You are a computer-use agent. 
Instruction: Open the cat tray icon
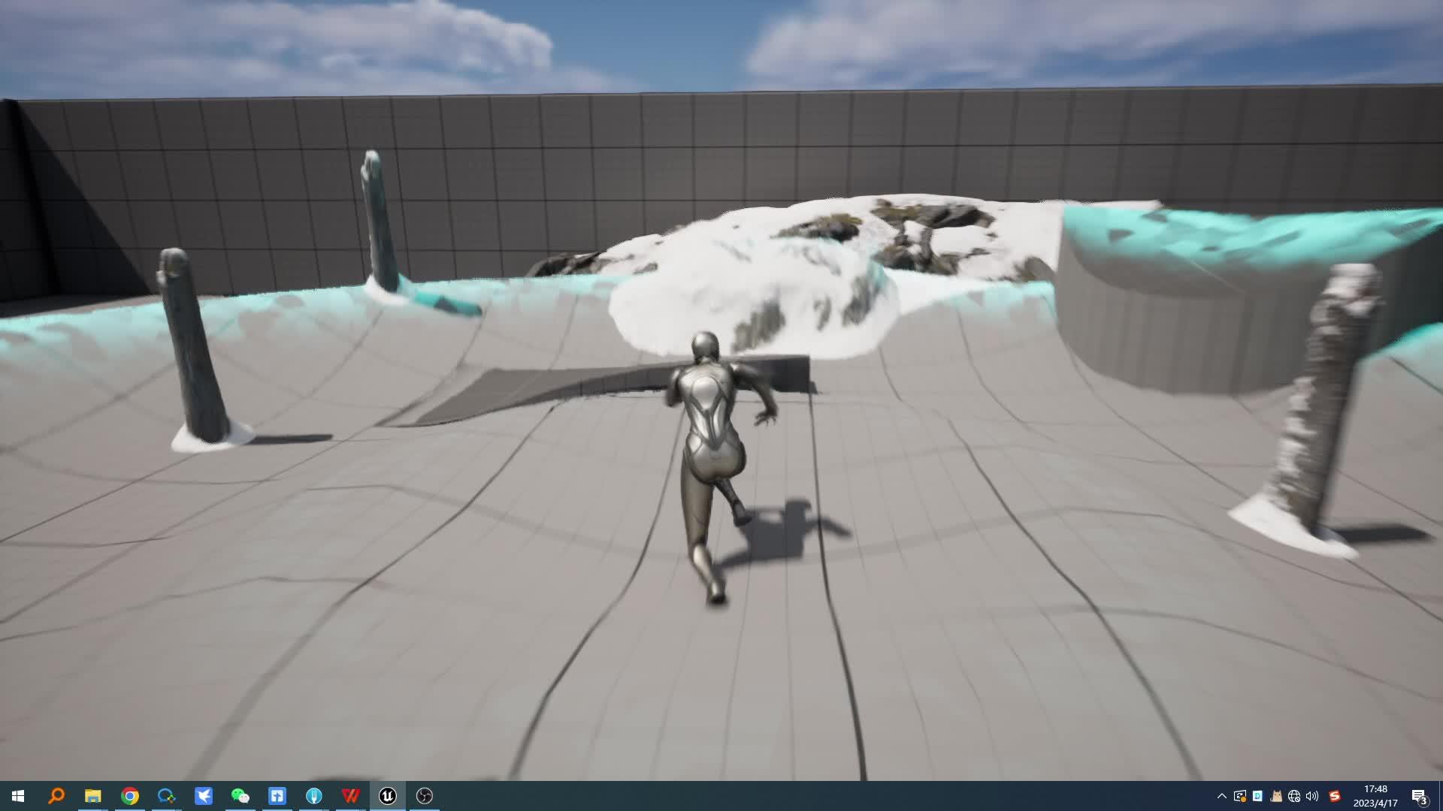click(1276, 796)
